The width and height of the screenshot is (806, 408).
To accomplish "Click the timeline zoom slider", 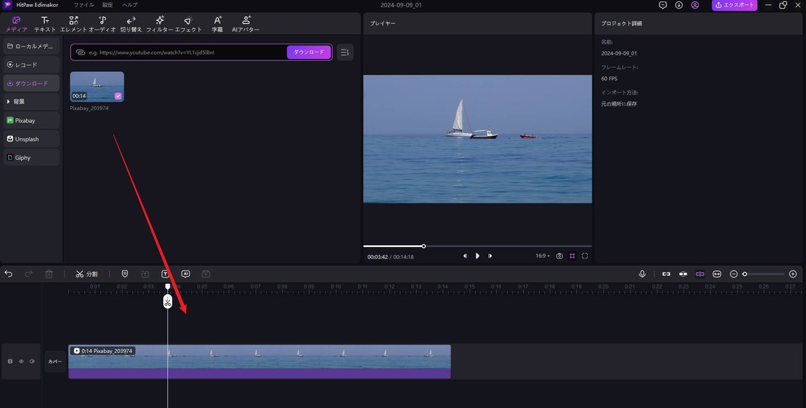I will point(763,274).
